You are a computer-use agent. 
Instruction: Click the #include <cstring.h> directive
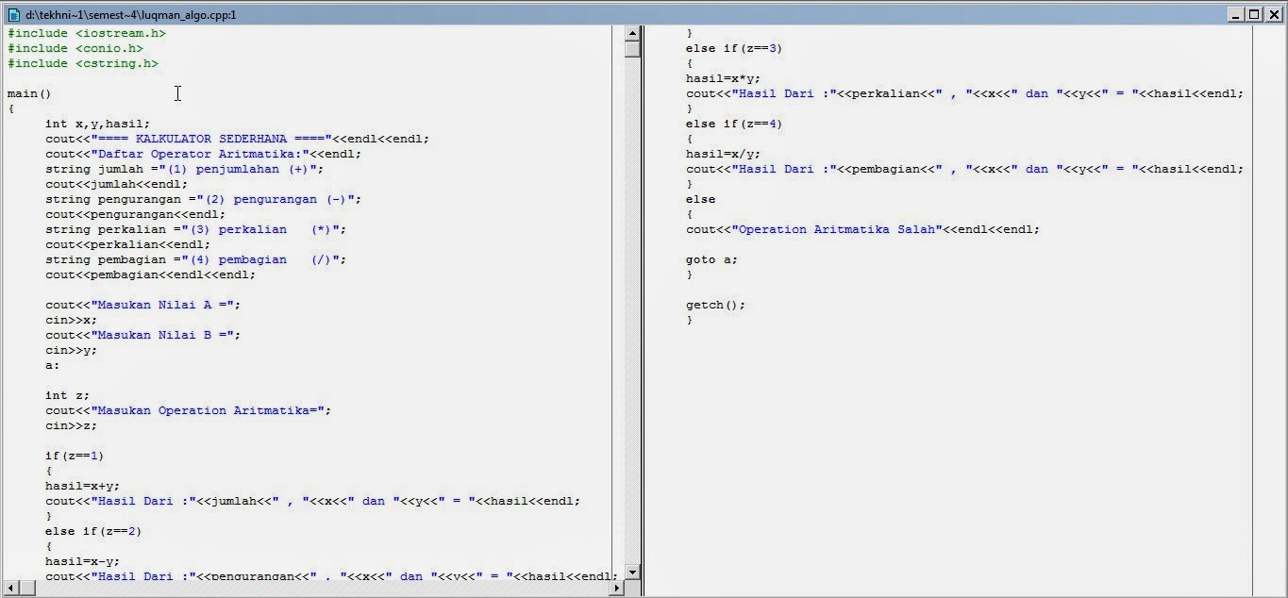point(83,63)
